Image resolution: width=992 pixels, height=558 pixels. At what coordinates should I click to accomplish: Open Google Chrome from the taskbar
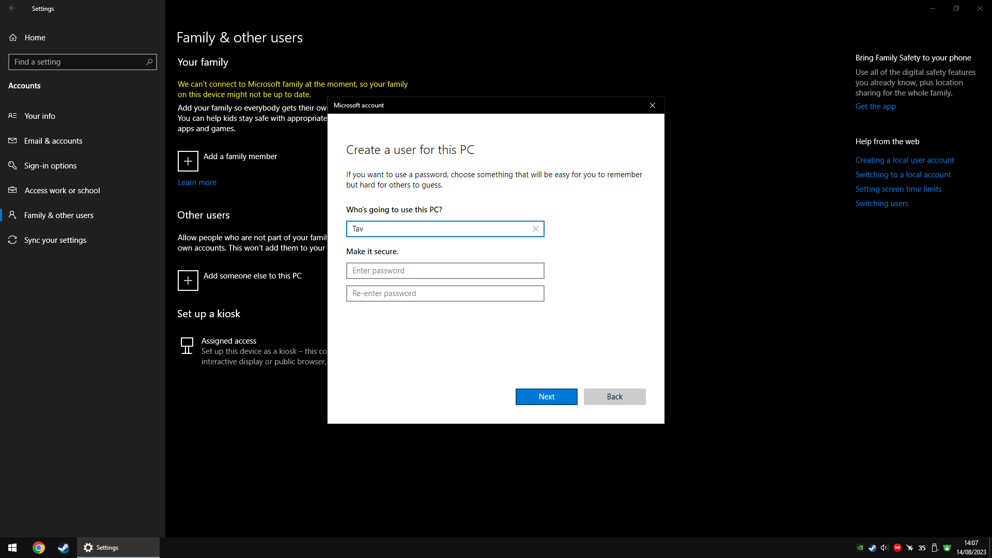39,548
